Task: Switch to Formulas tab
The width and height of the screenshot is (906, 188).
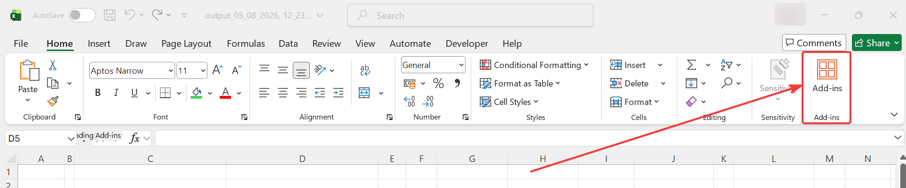Action: (x=246, y=43)
